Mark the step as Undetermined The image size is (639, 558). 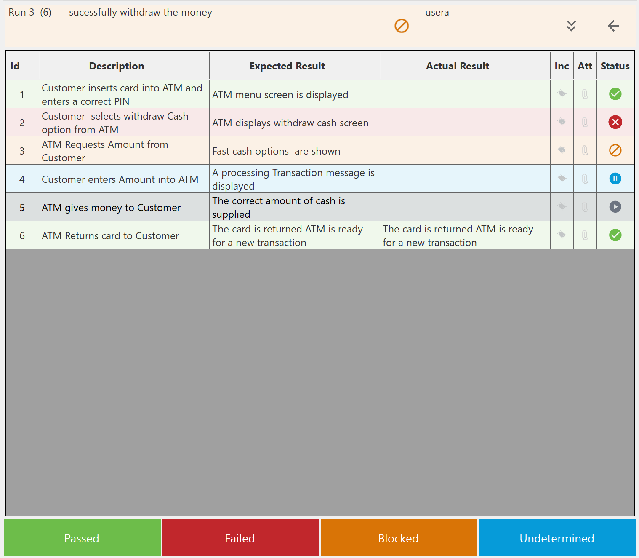pos(557,538)
